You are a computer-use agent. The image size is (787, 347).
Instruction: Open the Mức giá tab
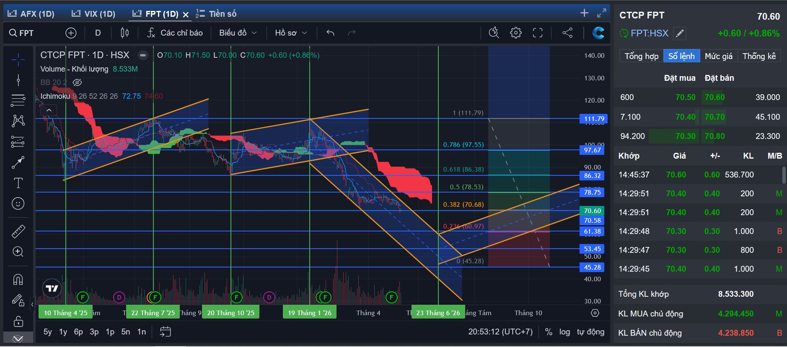[x=719, y=56]
